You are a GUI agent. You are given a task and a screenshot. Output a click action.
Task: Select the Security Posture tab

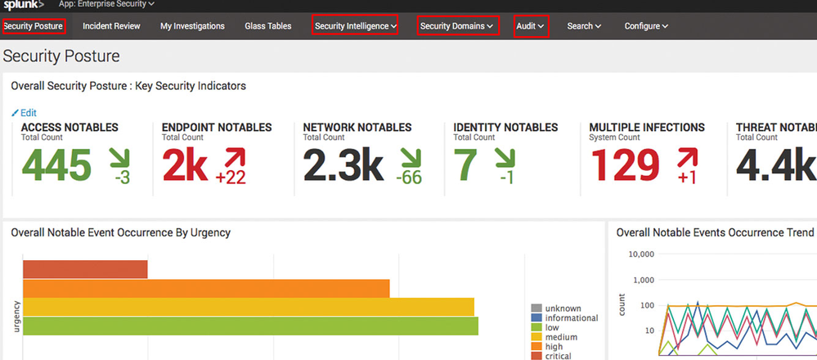tap(34, 26)
